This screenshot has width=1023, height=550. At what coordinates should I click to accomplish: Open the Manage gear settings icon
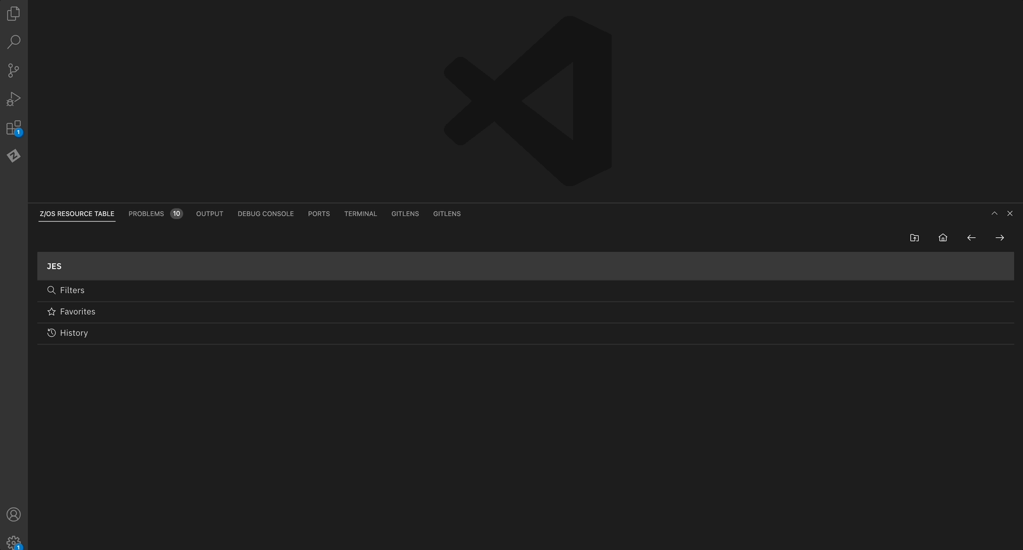pyautogui.click(x=14, y=542)
